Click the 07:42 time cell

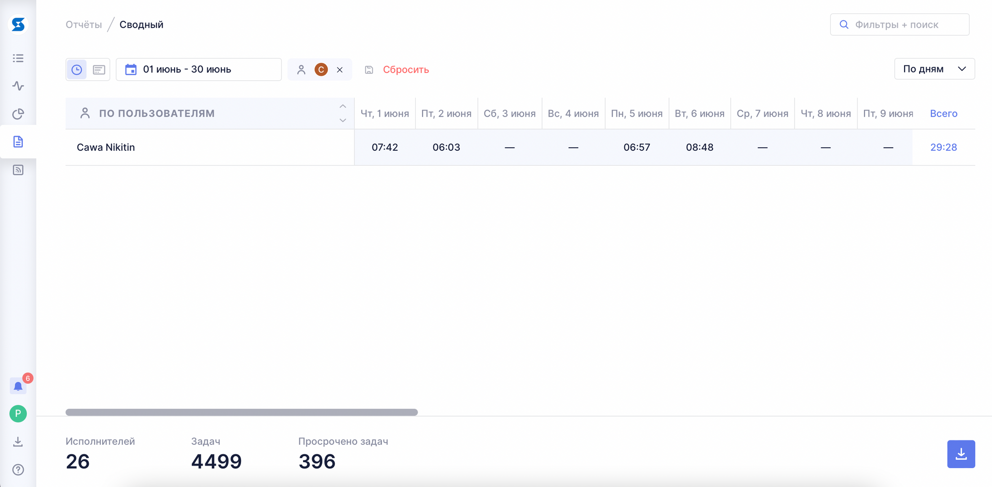pyautogui.click(x=385, y=147)
